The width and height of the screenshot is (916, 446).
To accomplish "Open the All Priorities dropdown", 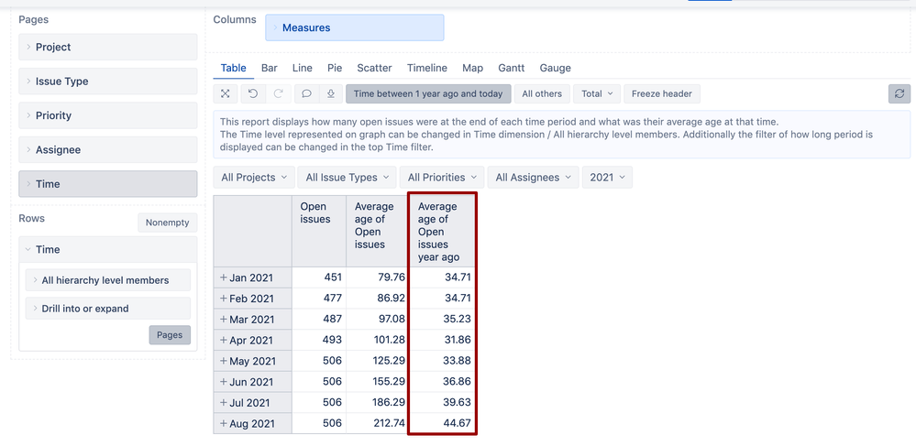I will coord(442,178).
